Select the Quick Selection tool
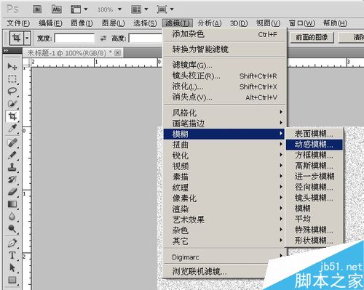The height and width of the screenshot is (290, 364). click(12, 104)
